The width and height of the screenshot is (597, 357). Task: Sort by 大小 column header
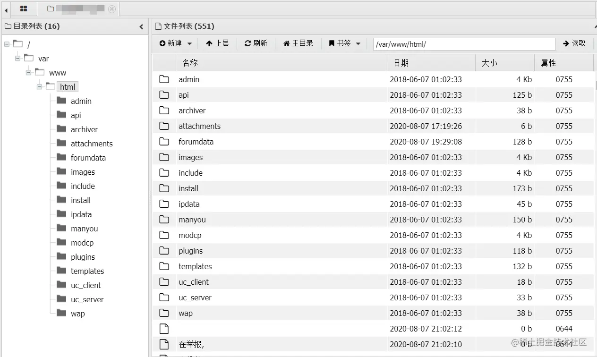click(x=505, y=63)
